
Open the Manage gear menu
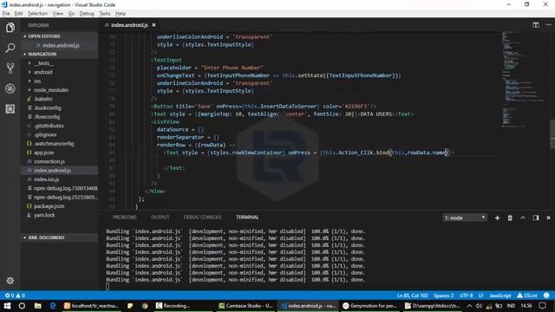[10, 281]
